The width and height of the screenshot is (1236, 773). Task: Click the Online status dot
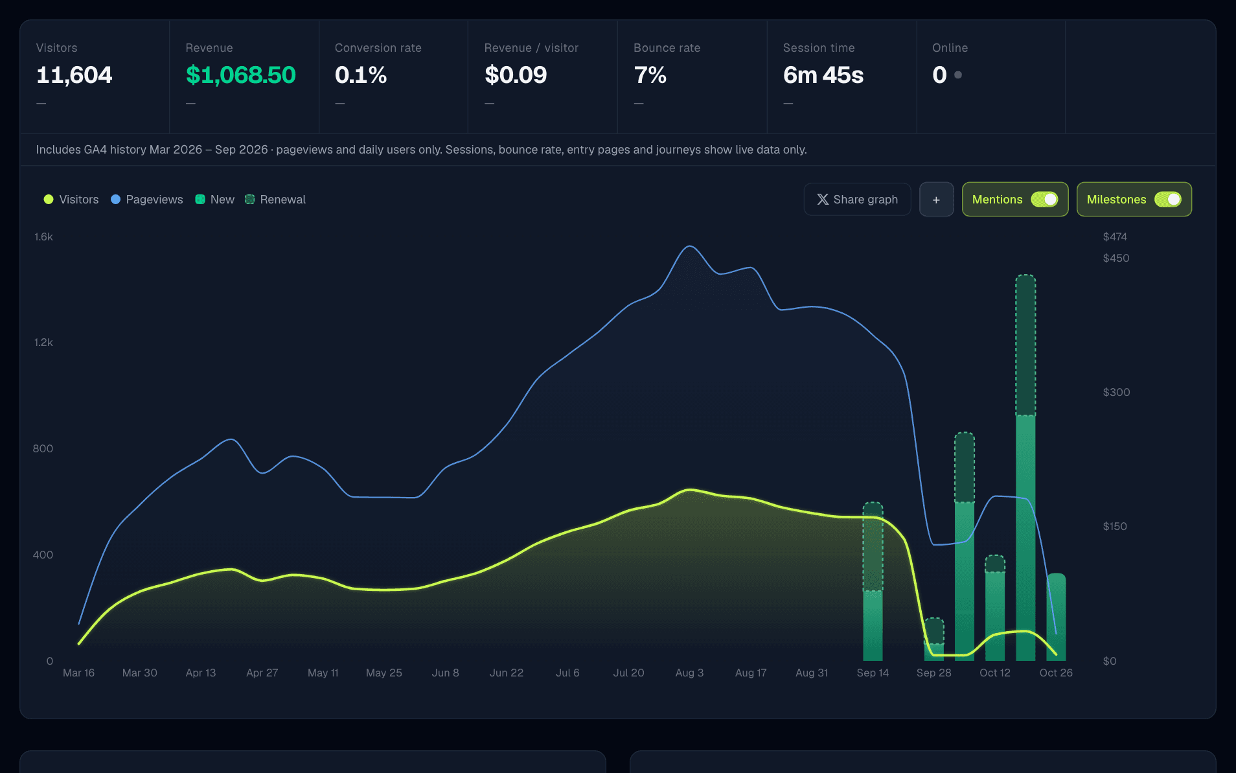pyautogui.click(x=958, y=75)
